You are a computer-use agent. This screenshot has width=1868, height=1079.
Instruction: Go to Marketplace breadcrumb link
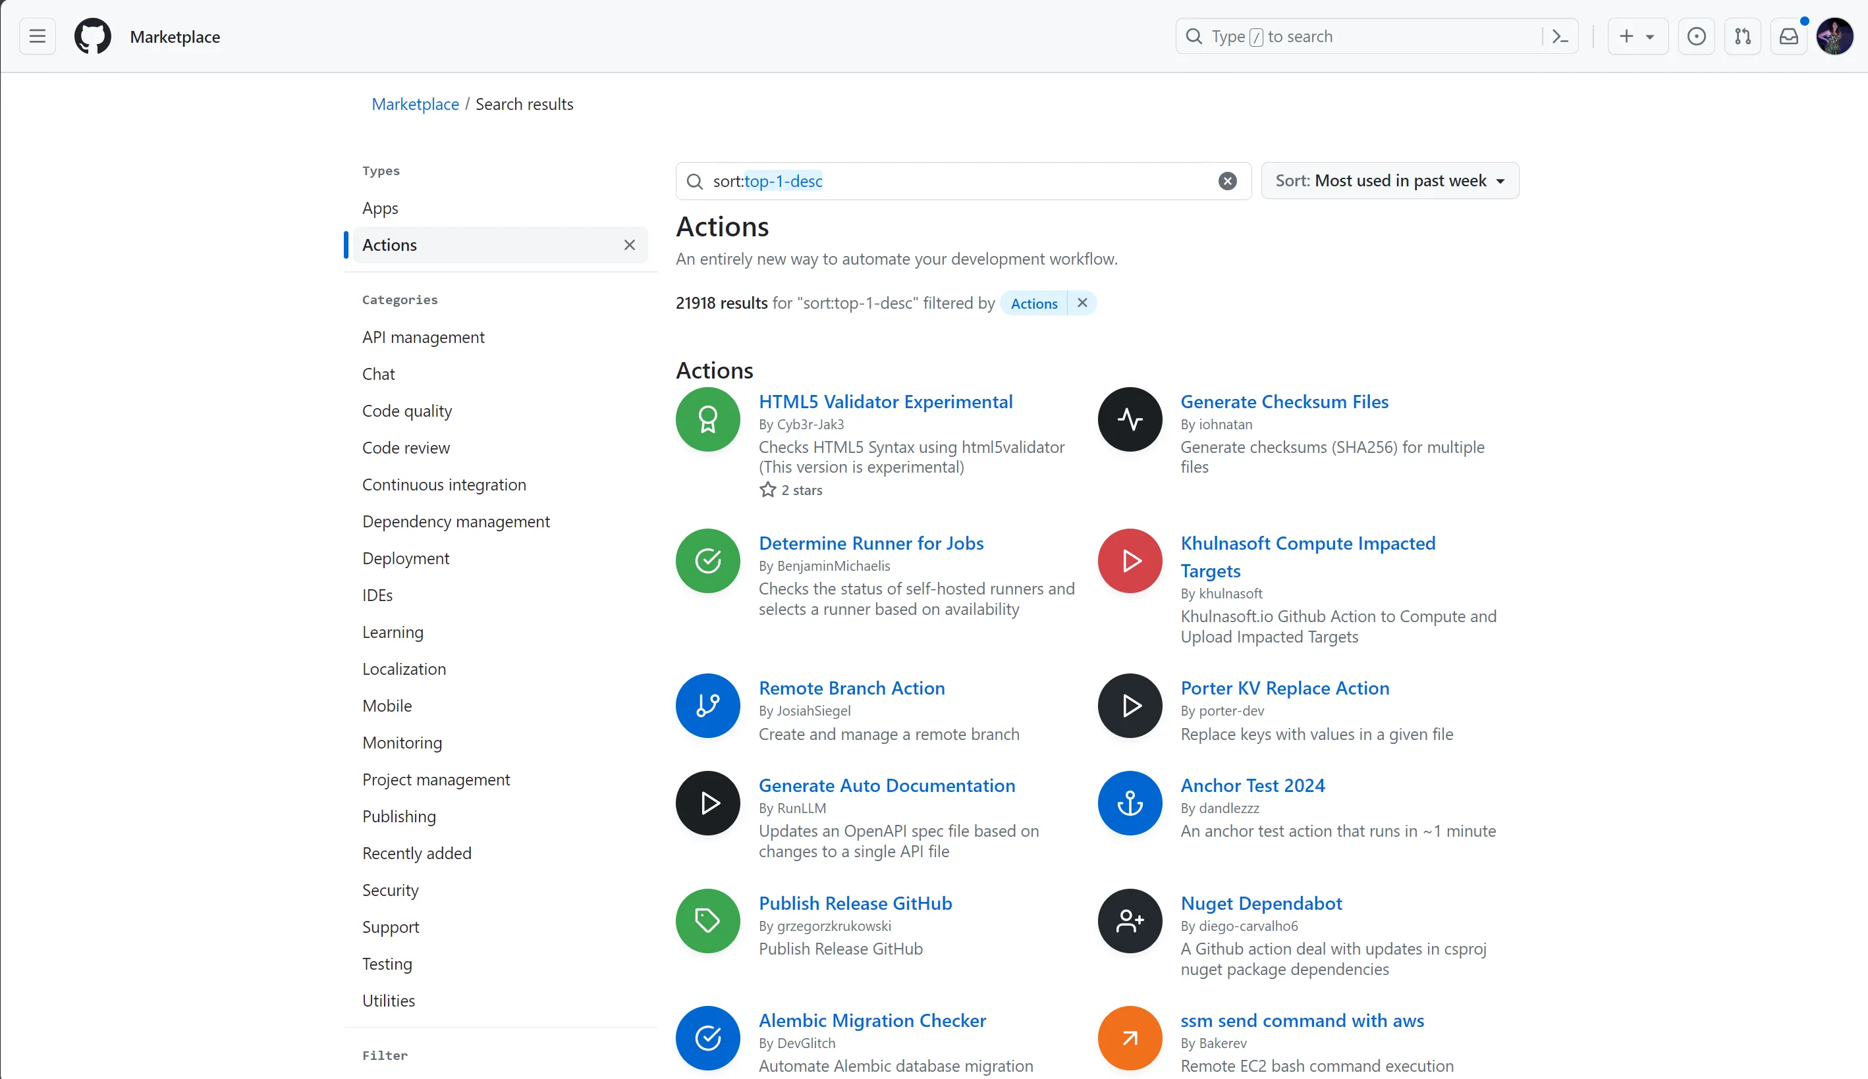coord(415,105)
